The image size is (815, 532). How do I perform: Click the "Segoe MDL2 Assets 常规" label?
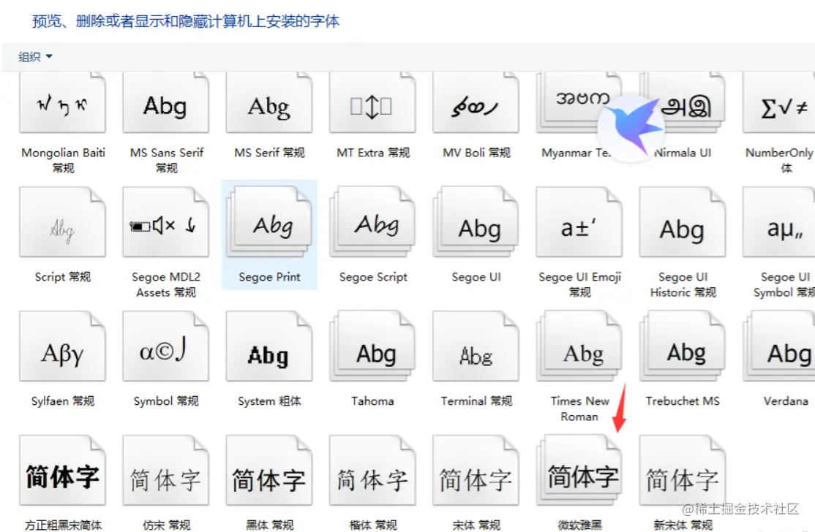[166, 284]
